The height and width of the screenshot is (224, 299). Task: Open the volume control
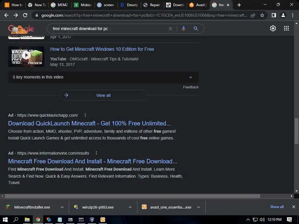point(262,220)
